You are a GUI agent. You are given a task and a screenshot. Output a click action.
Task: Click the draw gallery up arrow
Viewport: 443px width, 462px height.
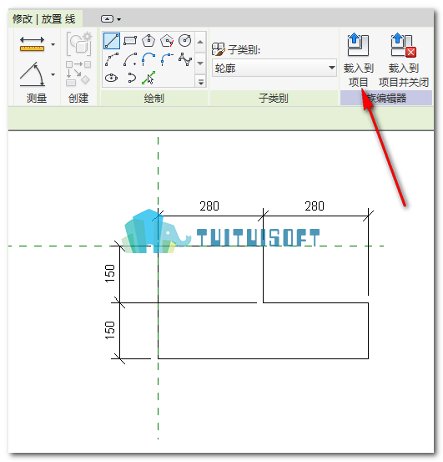[200, 42]
